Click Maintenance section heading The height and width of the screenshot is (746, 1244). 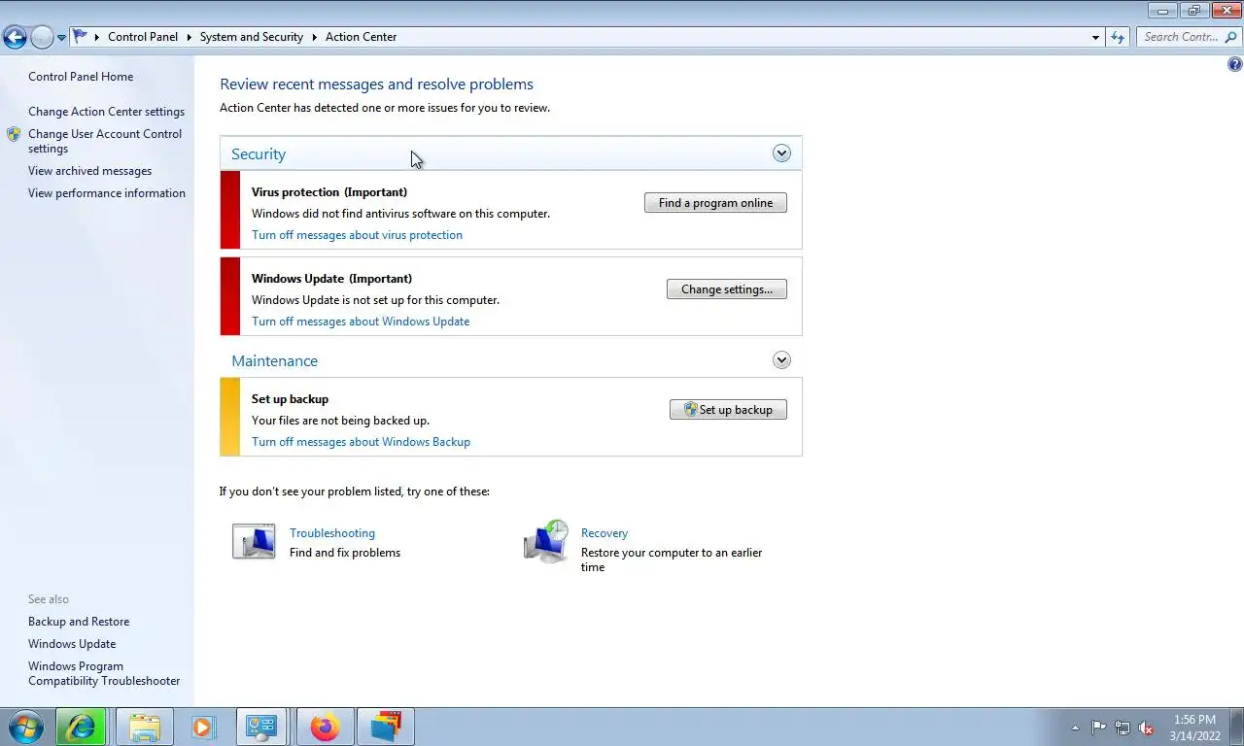click(x=274, y=361)
